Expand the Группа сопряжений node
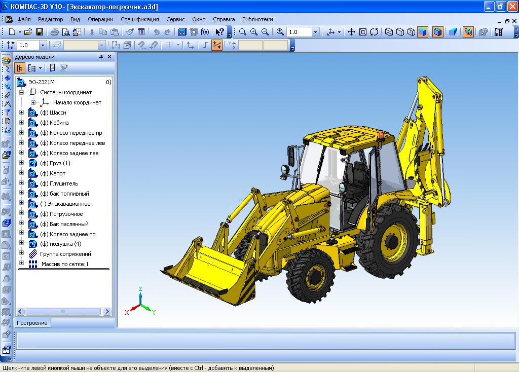Image resolution: width=519 pixels, height=372 pixels. 21,253
